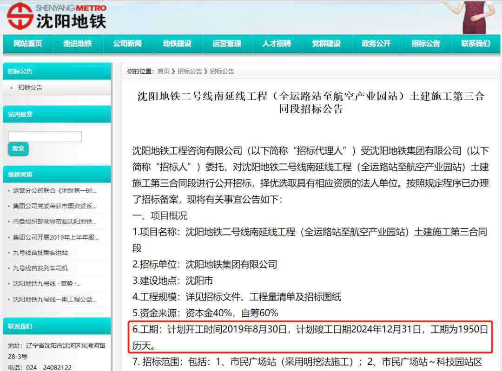Click the 招标公告 sidebar panel header
Screen dimensions: 502x371
[57, 71]
